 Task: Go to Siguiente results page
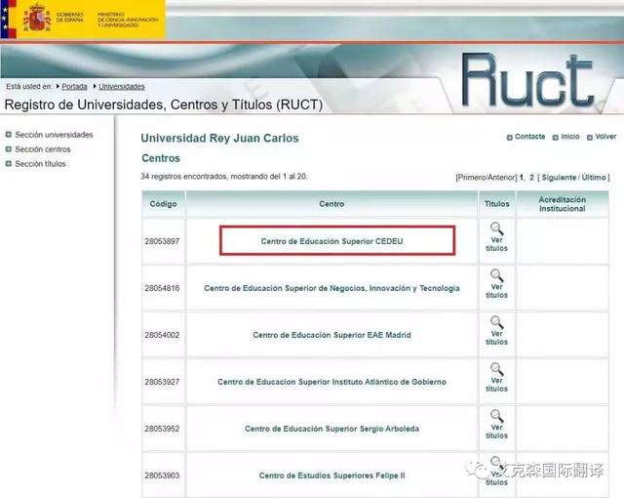click(x=559, y=178)
